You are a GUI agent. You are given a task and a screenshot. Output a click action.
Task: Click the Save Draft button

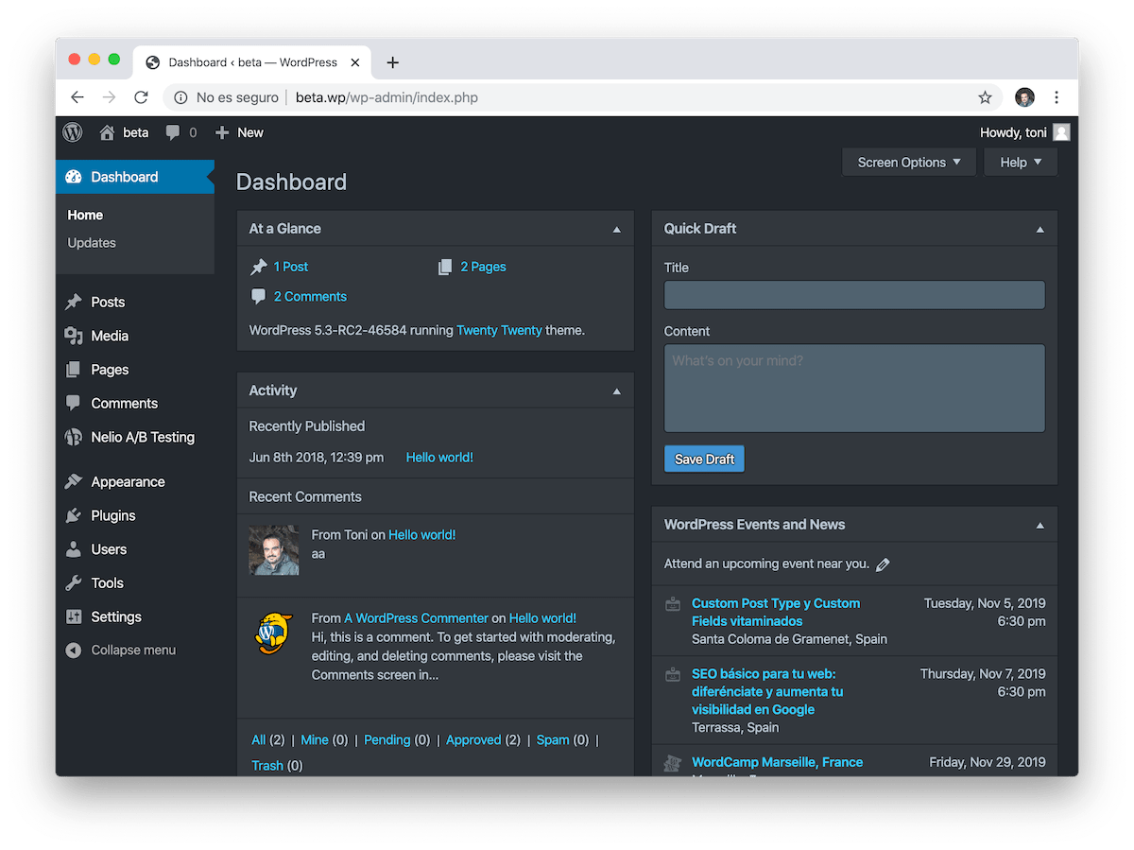(x=705, y=459)
